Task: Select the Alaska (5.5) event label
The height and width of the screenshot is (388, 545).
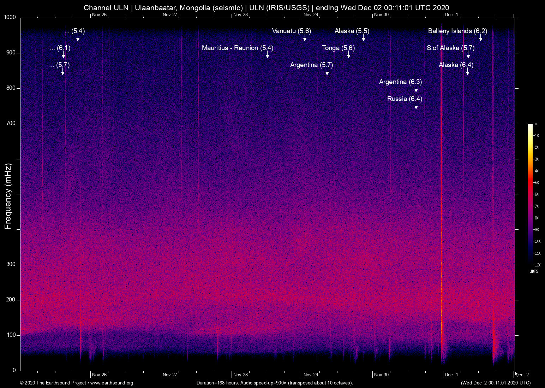Action: click(x=352, y=31)
